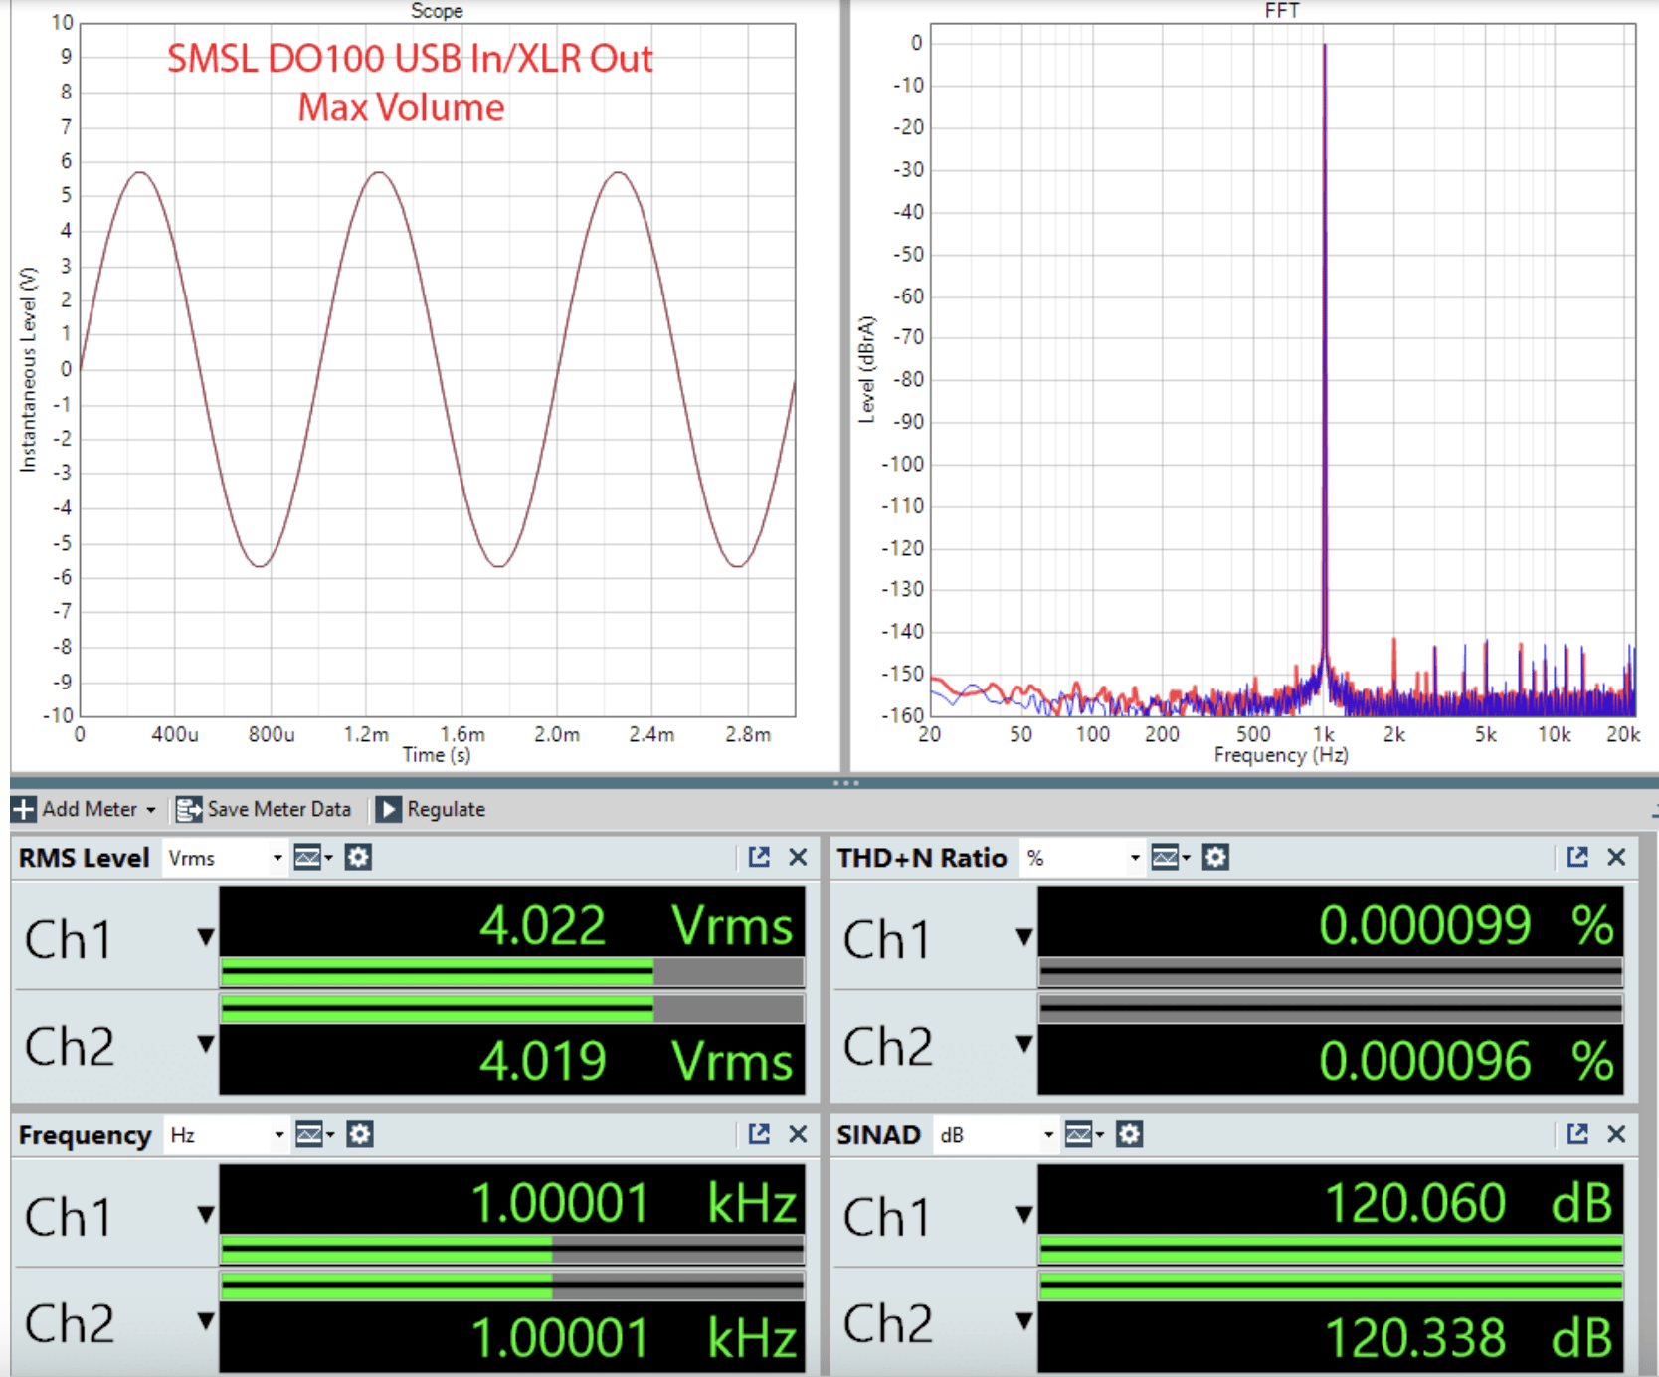Viewport: 1659px width, 1377px height.
Task: Open RMS Level settings gear
Action: 358,857
